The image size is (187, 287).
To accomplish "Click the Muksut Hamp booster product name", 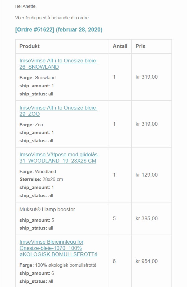I will tap(47, 209).
